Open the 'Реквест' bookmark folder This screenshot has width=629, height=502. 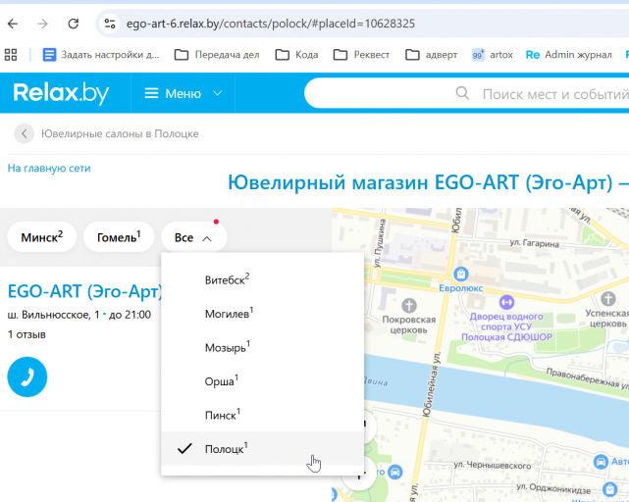pos(361,55)
